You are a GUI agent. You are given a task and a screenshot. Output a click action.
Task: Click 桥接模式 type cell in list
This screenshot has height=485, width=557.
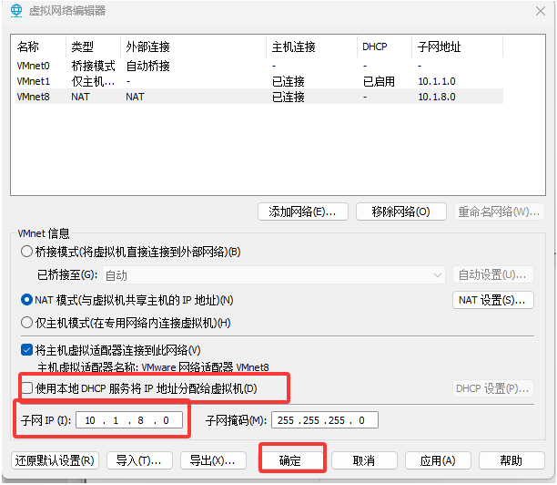pyautogui.click(x=94, y=66)
